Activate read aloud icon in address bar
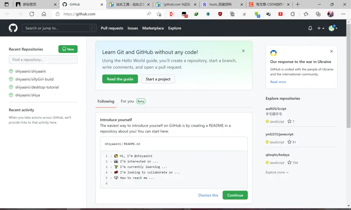This screenshot has height=210, width=351. tap(149, 14)
